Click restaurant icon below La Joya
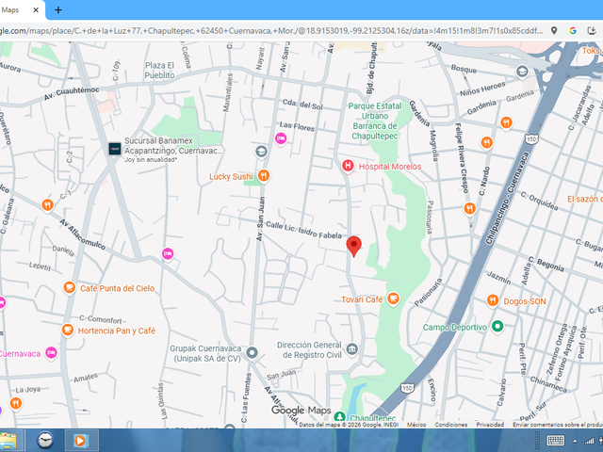This screenshot has width=603, height=452. coord(15,403)
